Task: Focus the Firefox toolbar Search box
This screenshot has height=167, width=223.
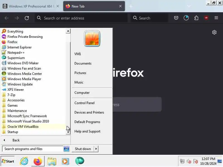Action: (x=149, y=18)
